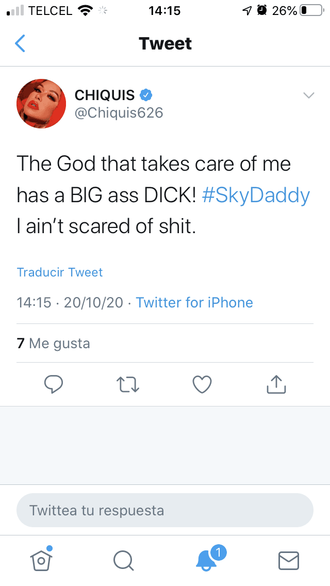The height and width of the screenshot is (586, 330).
Task: Tap the Twittea tu respuesta field
Action: (x=165, y=510)
